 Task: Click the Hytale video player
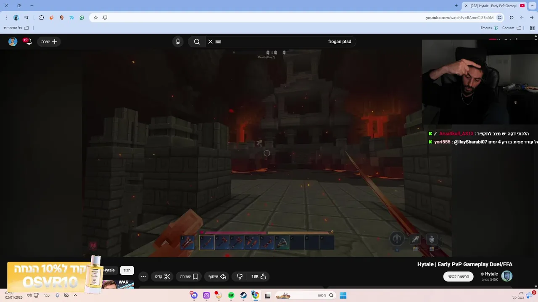point(267,153)
